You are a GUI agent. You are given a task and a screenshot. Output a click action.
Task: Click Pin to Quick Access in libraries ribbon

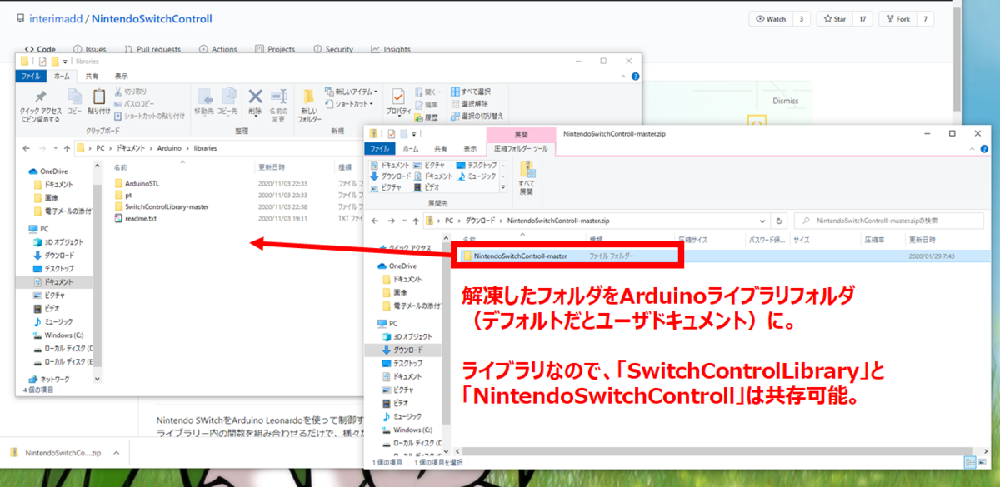pyautogui.click(x=41, y=105)
